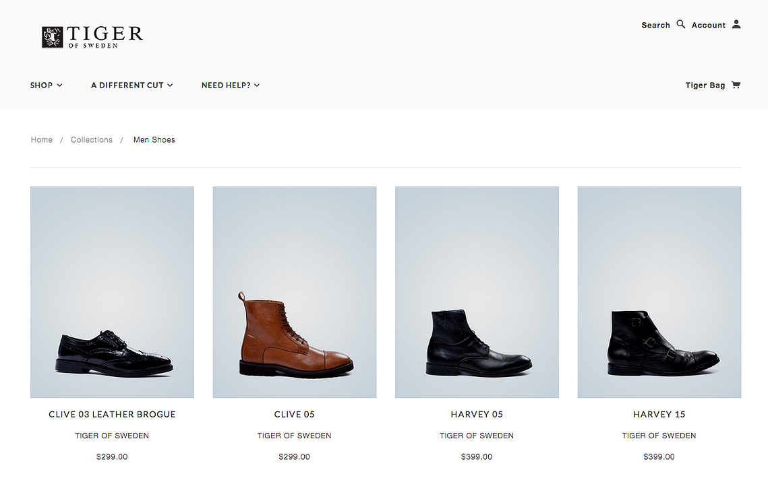This screenshot has width=768, height=478.
Task: Expand the NEED HELP? menu
Action: 230,85
